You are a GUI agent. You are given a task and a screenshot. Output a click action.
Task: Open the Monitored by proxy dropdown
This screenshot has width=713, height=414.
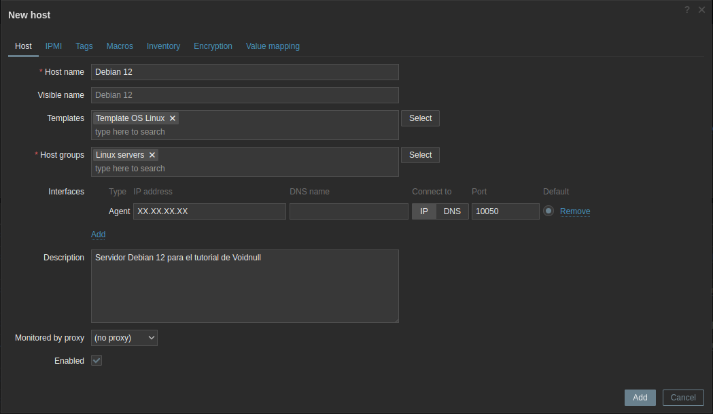[124, 338]
